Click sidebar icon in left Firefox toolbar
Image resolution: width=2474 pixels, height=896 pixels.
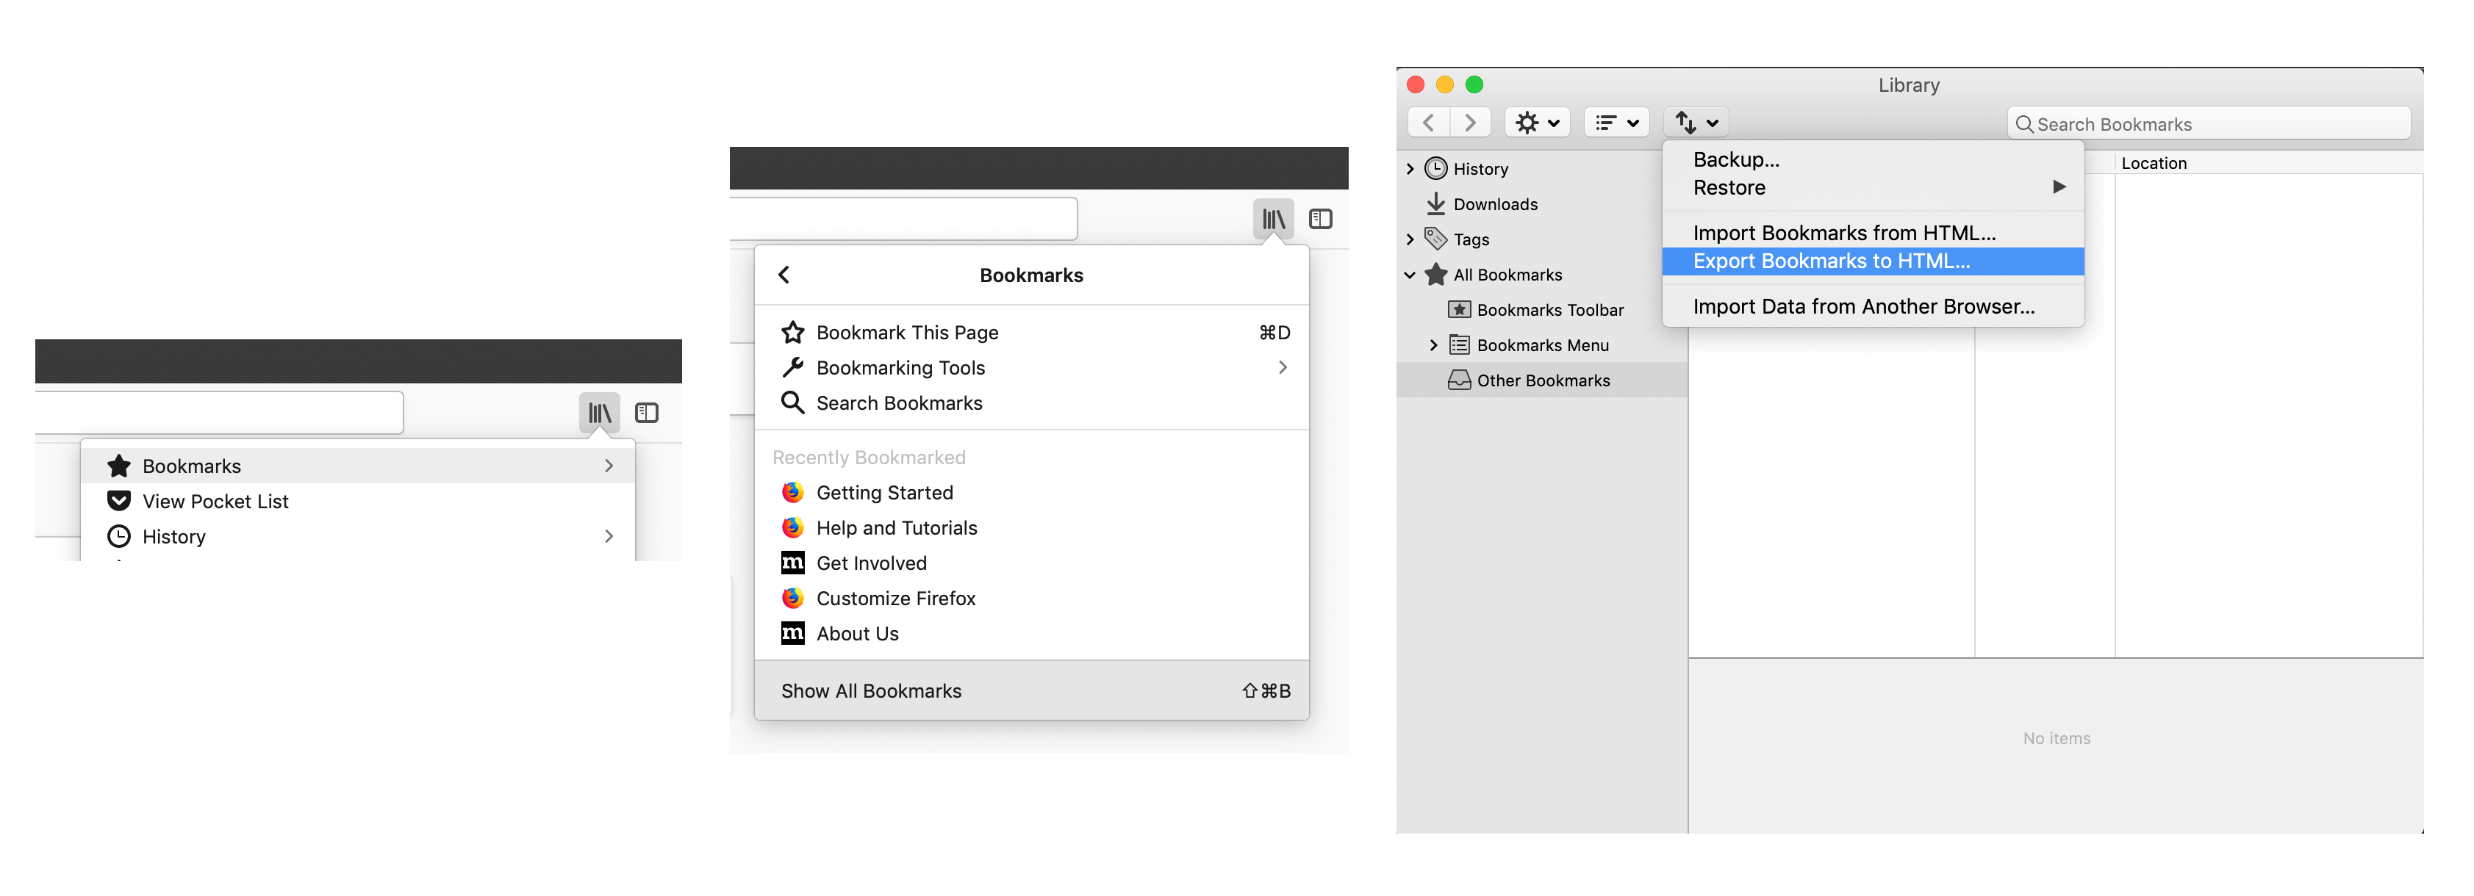click(x=648, y=413)
